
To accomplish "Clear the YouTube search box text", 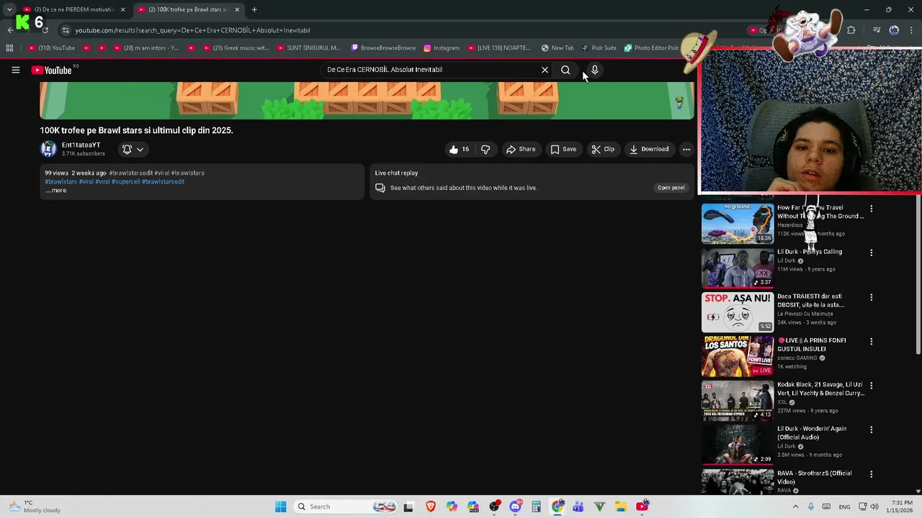I will pyautogui.click(x=545, y=70).
